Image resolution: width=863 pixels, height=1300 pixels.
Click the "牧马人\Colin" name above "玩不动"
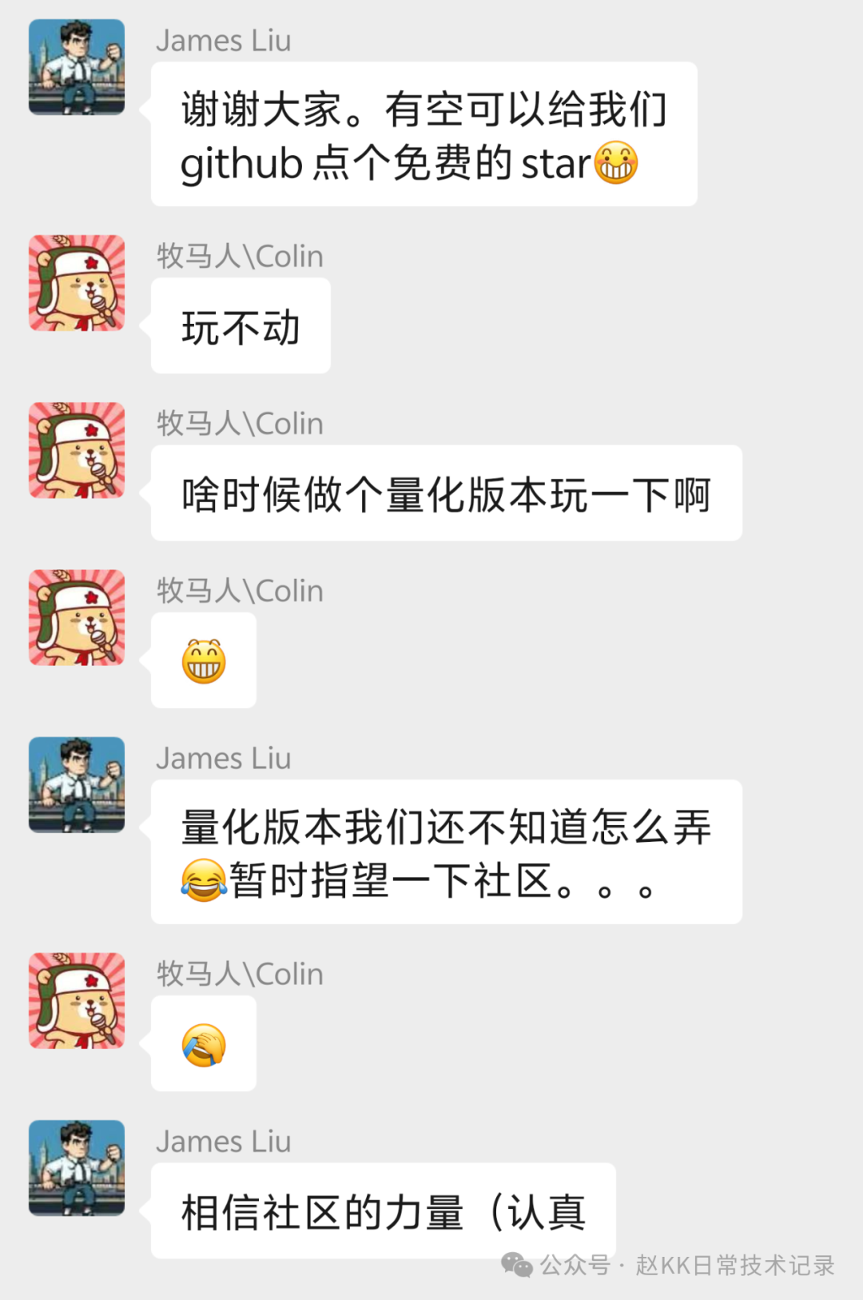tap(240, 256)
